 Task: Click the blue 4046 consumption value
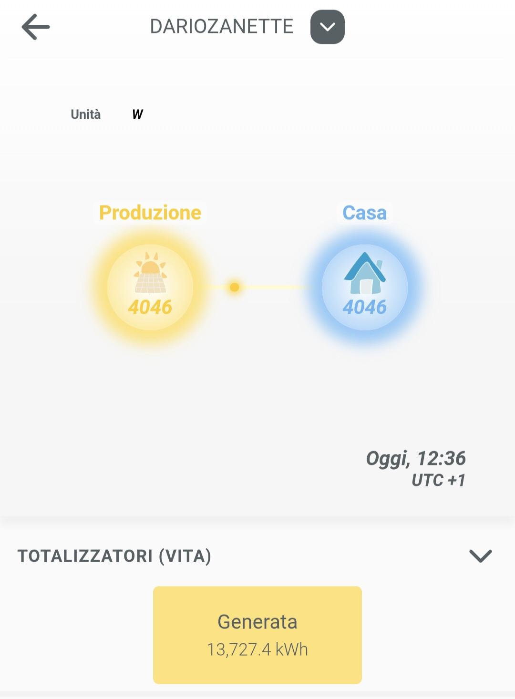(364, 307)
